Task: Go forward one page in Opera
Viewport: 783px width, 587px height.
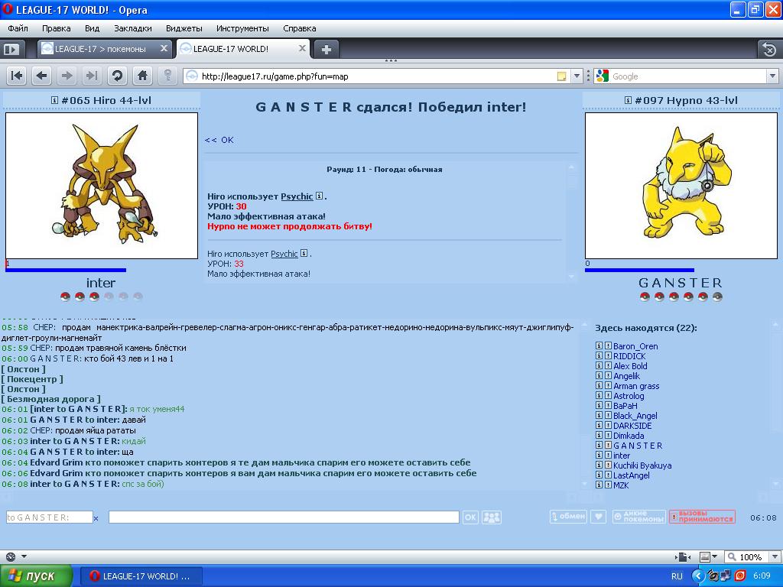Action: click(67, 76)
